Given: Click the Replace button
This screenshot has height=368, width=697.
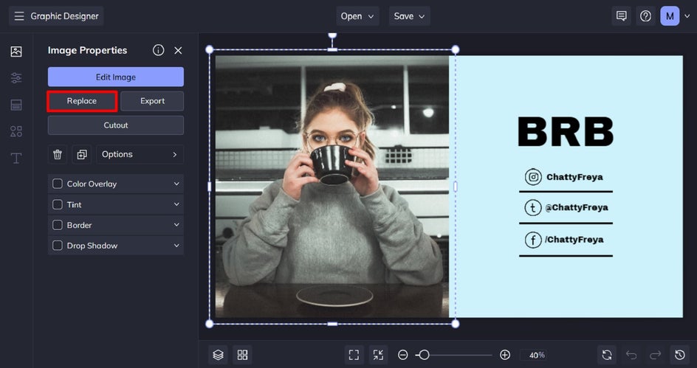Looking at the screenshot, I should [x=82, y=101].
